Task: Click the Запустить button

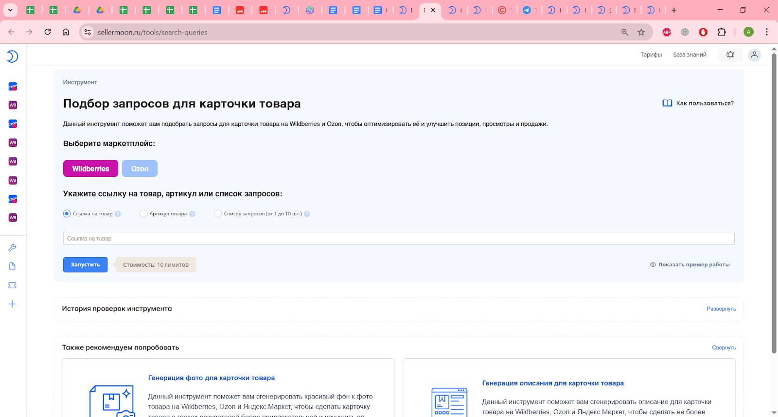Action: click(86, 265)
